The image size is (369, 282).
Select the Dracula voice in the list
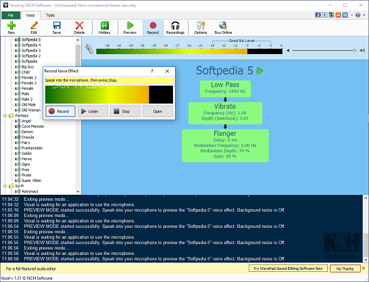click(x=28, y=137)
